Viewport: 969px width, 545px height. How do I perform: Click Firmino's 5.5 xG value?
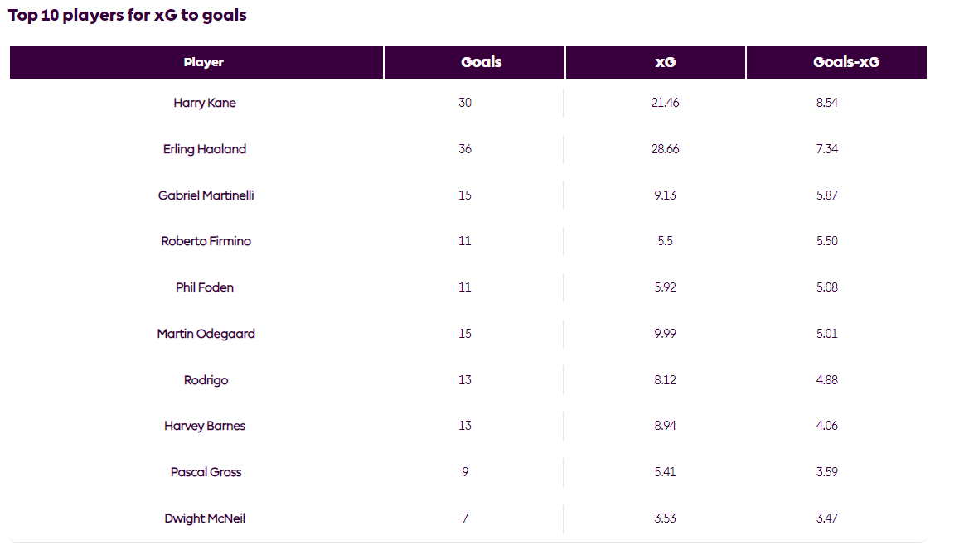(x=665, y=241)
